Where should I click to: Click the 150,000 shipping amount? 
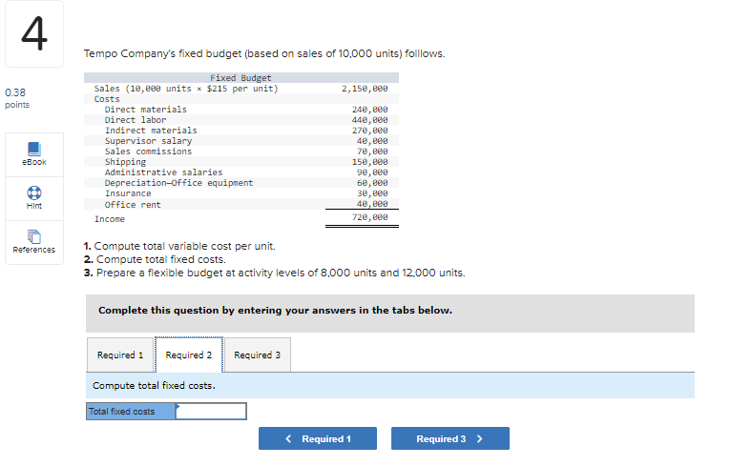point(369,162)
